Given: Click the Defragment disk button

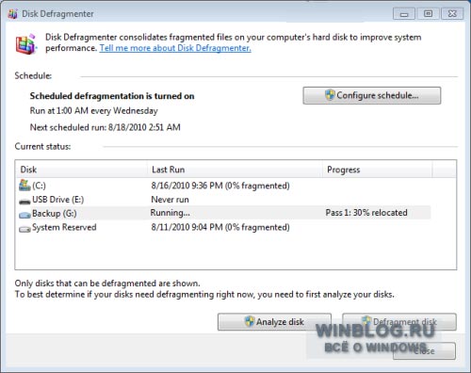Looking at the screenshot, I should click(x=399, y=322).
